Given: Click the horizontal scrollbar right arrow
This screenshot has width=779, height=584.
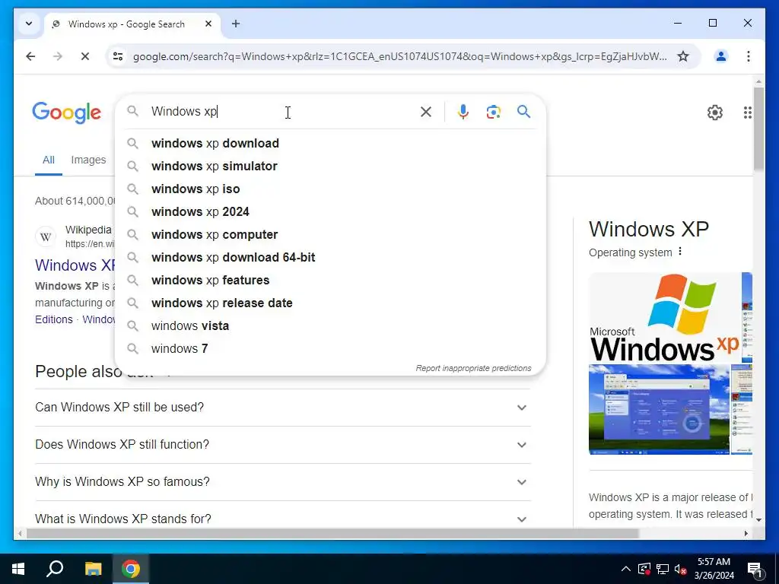Looking at the screenshot, I should tap(746, 533).
